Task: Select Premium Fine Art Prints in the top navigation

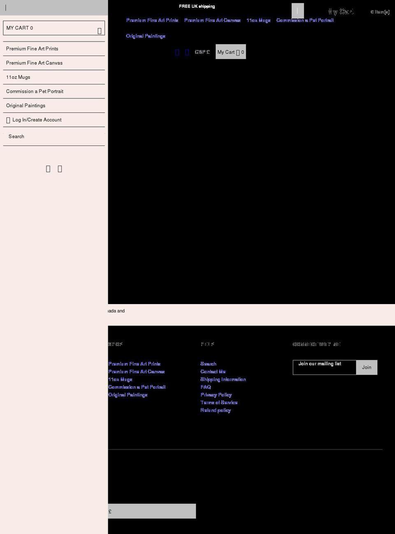Action: pyautogui.click(x=152, y=20)
